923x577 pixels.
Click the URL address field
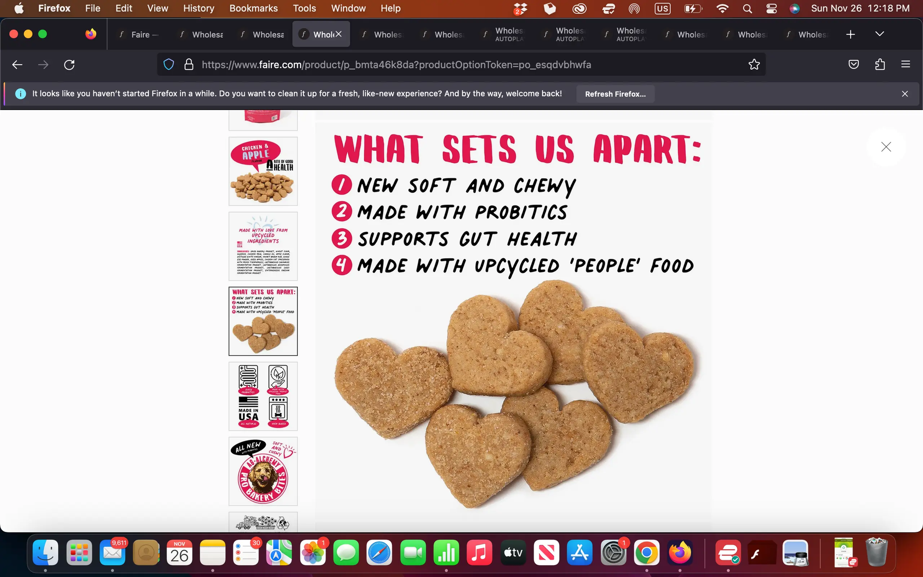coord(396,65)
